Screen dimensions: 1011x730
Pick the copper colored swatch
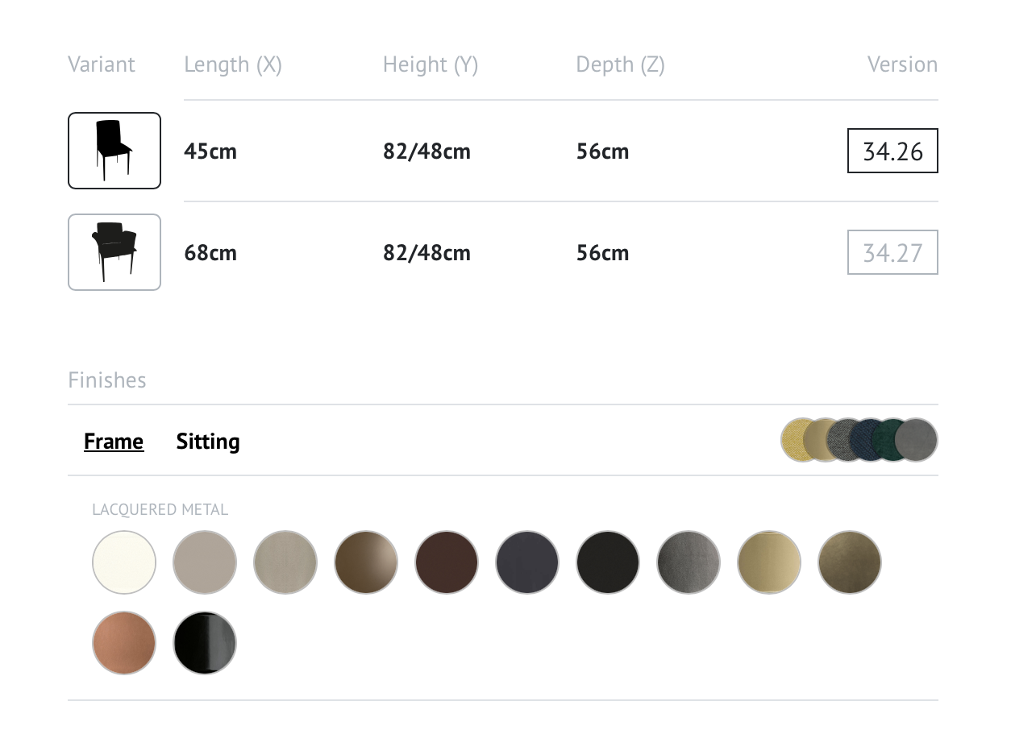tap(124, 643)
